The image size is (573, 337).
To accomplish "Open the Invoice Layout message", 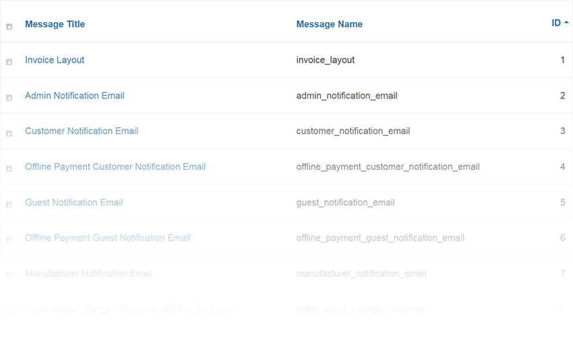I will coord(55,60).
